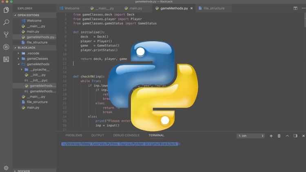Open __main__.py in Open Editors list

35,26
